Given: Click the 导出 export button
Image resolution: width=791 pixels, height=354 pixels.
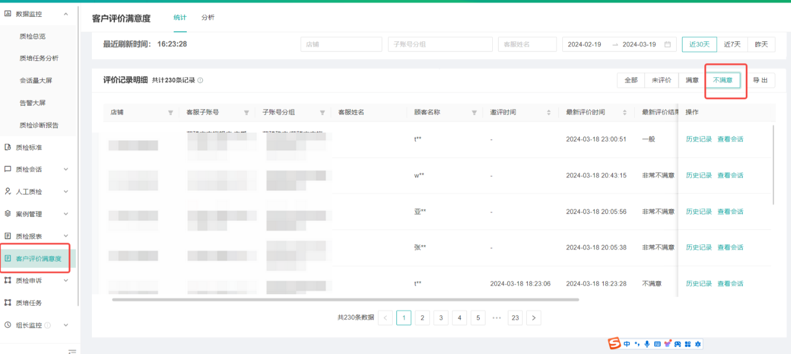Looking at the screenshot, I should pyautogui.click(x=760, y=80).
